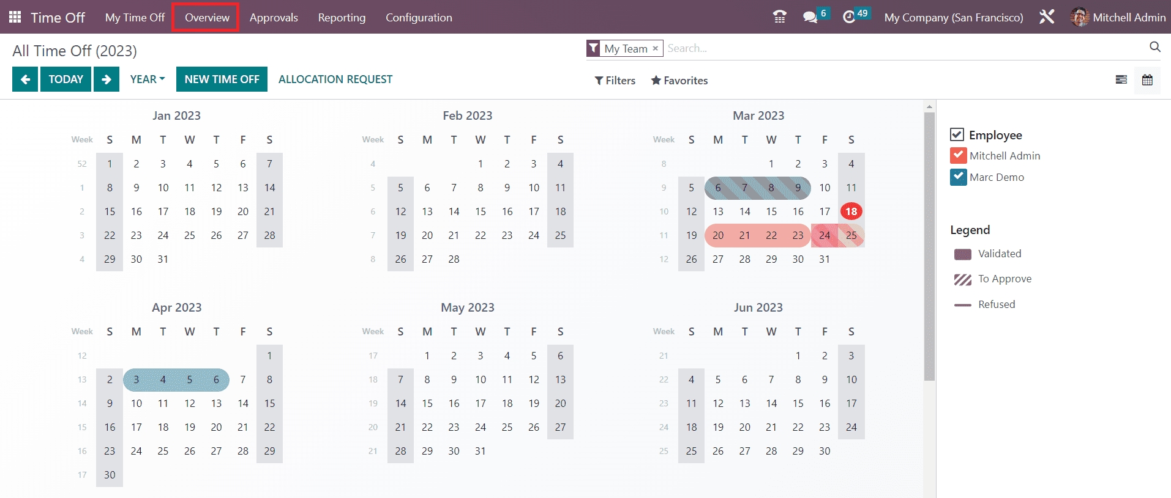1171x498 pixels.
Task: Open the activities clock icon
Action: coord(849,17)
